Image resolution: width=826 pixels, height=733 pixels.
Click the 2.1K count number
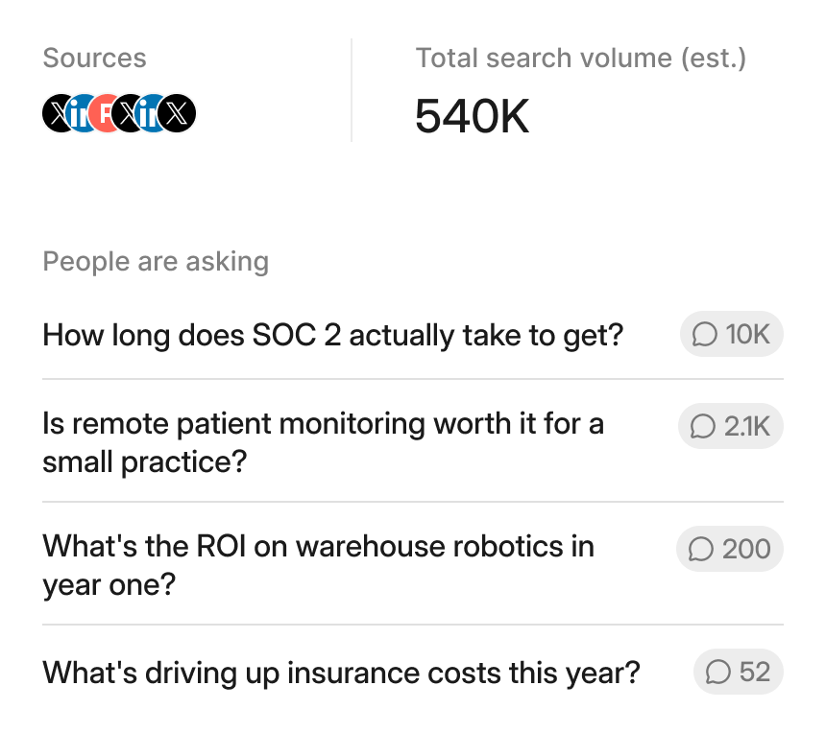[746, 426]
